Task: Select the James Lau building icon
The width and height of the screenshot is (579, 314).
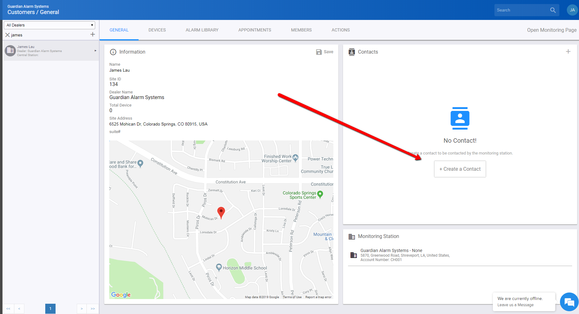Action: tap(10, 50)
